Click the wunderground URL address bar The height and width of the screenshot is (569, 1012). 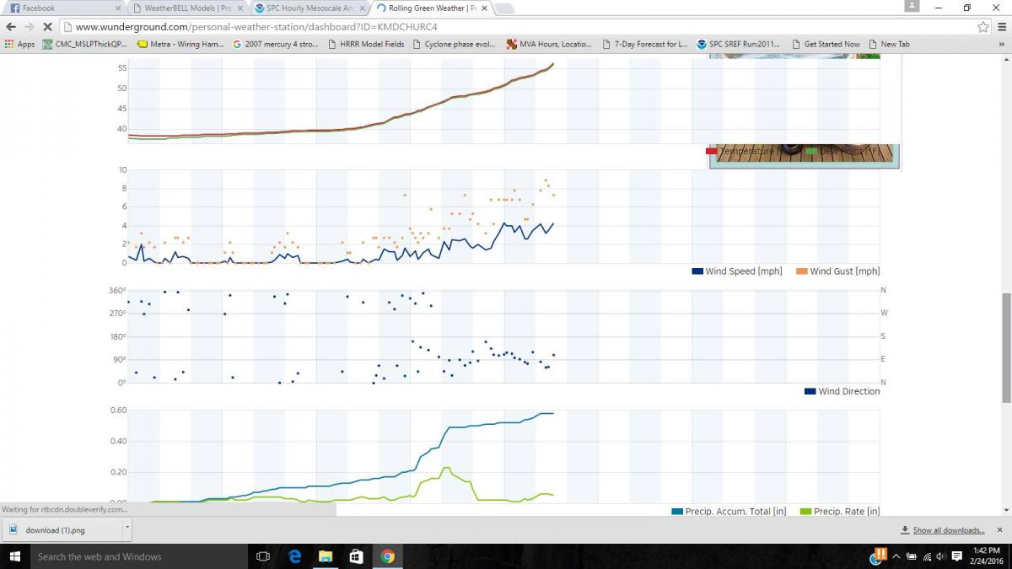tap(514, 27)
